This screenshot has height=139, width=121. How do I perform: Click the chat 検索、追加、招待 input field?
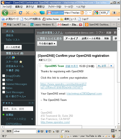(x=18, y=109)
